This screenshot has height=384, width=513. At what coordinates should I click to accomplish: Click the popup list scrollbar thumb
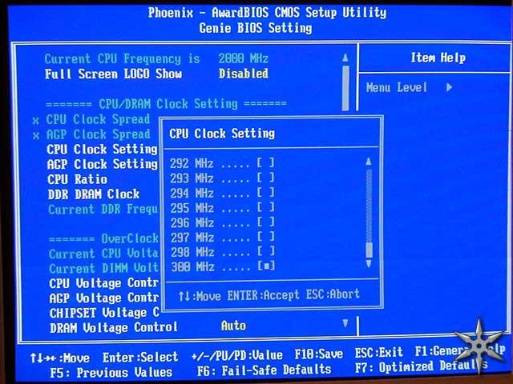(x=369, y=250)
